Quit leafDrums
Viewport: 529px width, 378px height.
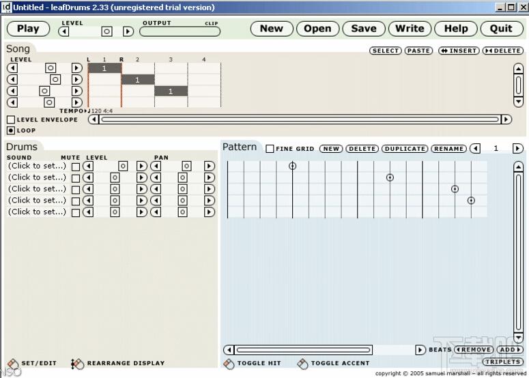click(x=501, y=29)
